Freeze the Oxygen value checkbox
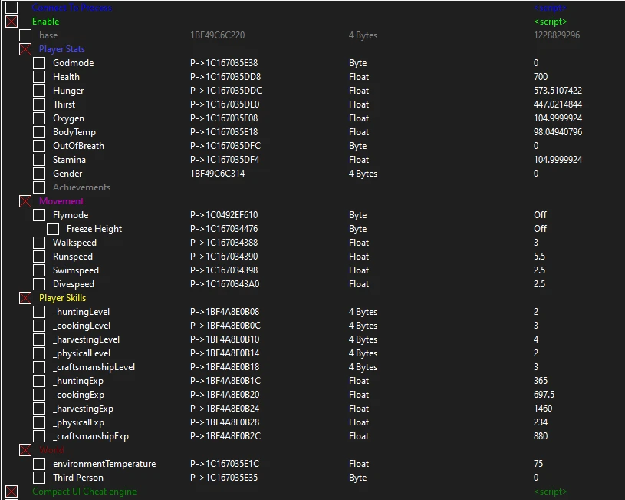The image size is (625, 500). pyautogui.click(x=39, y=118)
